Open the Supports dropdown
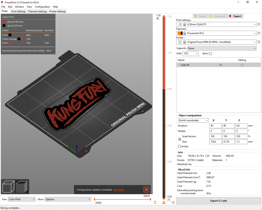Image resolution: width=262 pixels, height=210 pixels. point(222,48)
